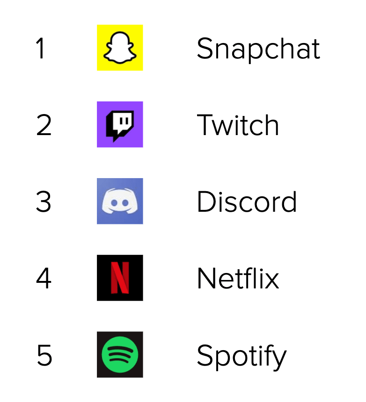Image resolution: width=366 pixels, height=402 pixels.
Task: Click the Netflix app icon
Action: click(x=120, y=278)
